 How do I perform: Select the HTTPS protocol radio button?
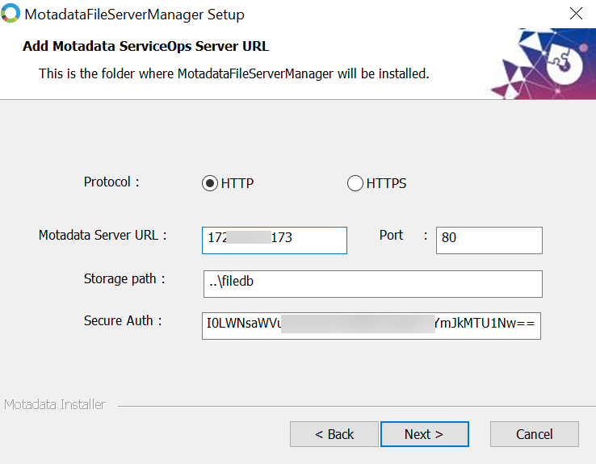[x=355, y=183]
